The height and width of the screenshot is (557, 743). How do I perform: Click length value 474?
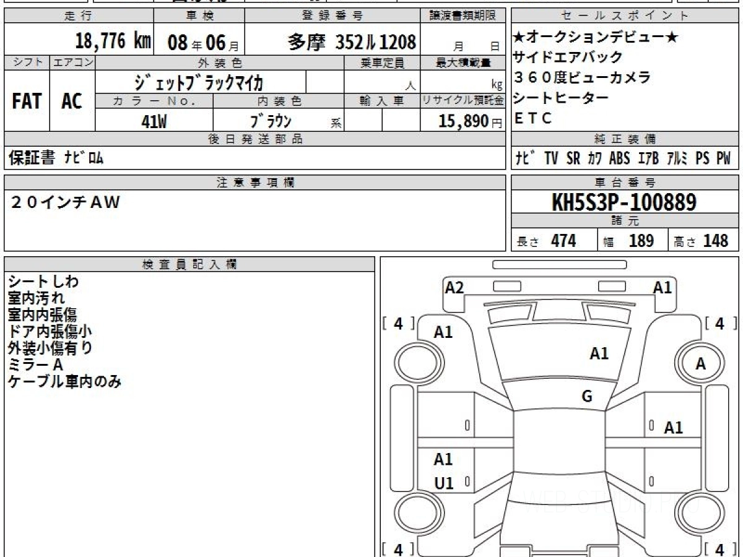pyautogui.click(x=563, y=240)
